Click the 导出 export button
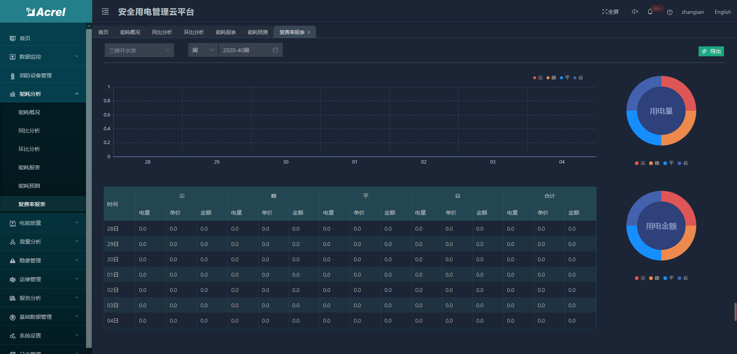Image resolution: width=737 pixels, height=354 pixels. coord(711,51)
